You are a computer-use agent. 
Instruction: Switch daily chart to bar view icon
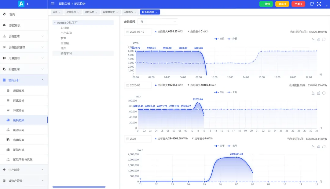318,40
